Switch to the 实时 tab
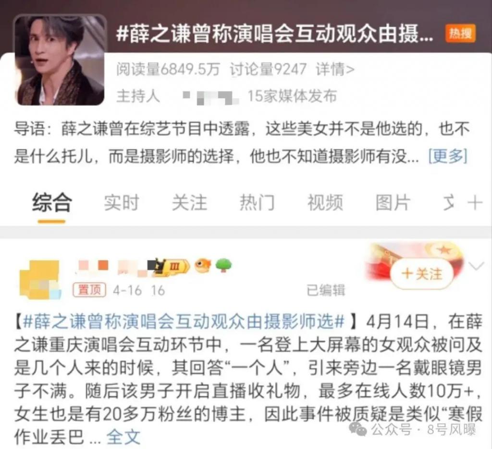 coord(122,203)
